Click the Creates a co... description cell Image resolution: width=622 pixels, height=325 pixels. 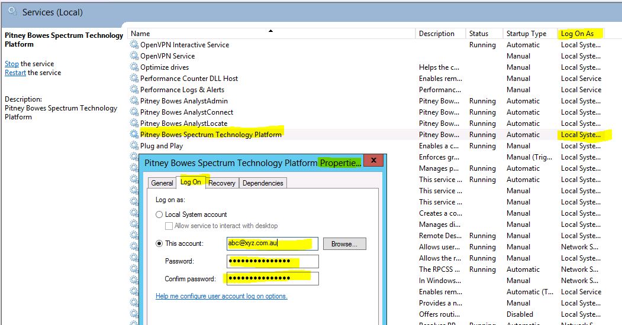click(x=440, y=213)
